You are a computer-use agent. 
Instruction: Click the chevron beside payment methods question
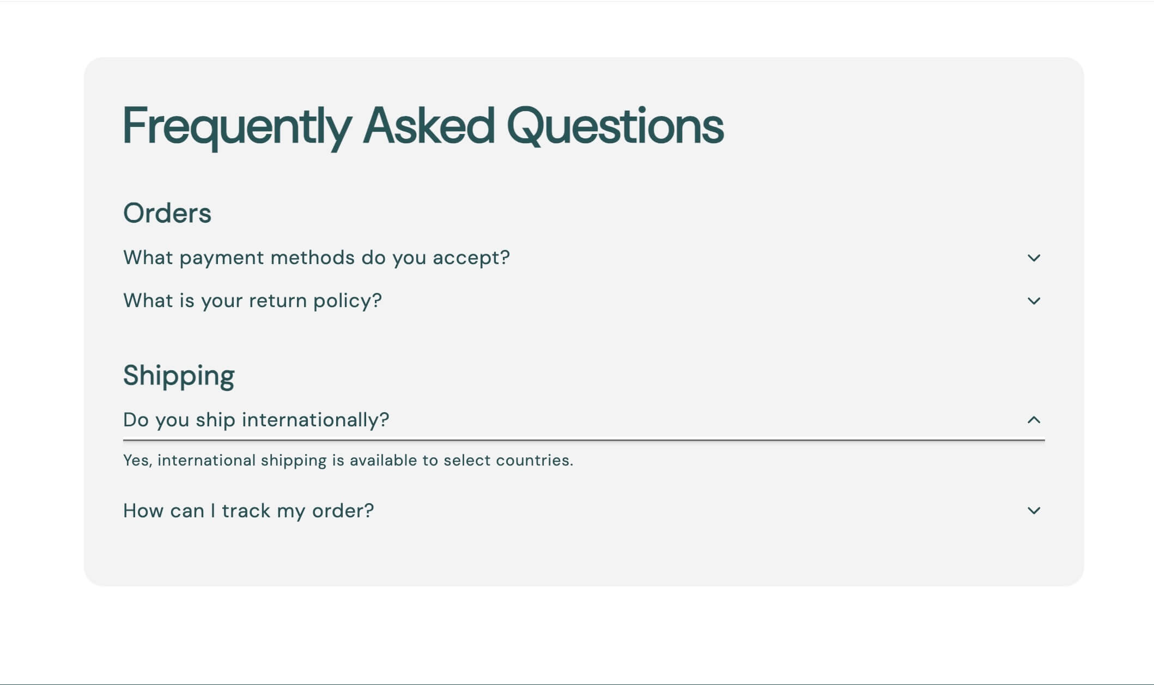coord(1034,258)
